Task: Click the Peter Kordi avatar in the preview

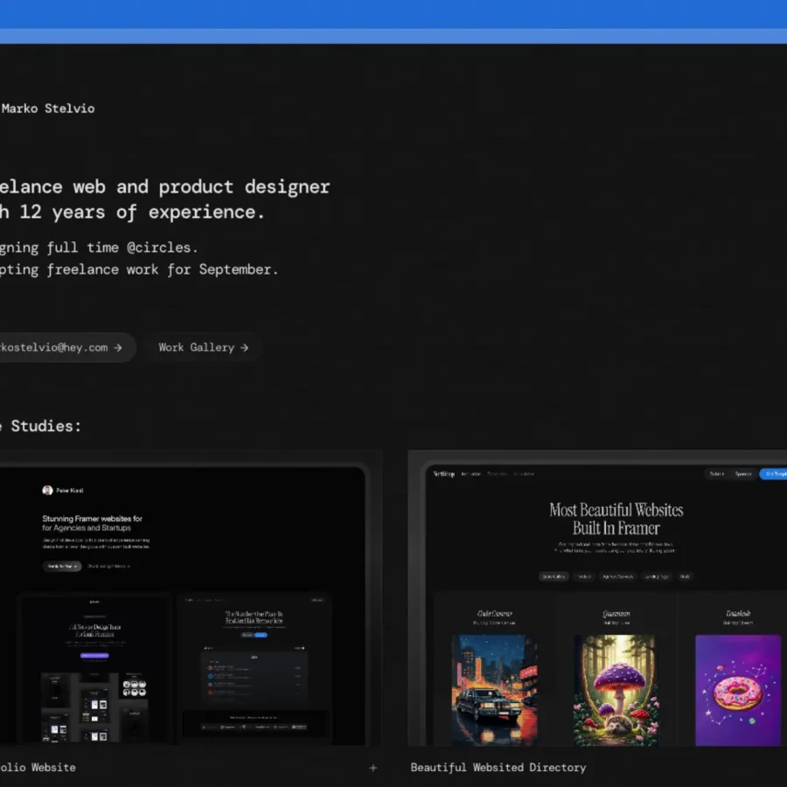Action: point(47,491)
